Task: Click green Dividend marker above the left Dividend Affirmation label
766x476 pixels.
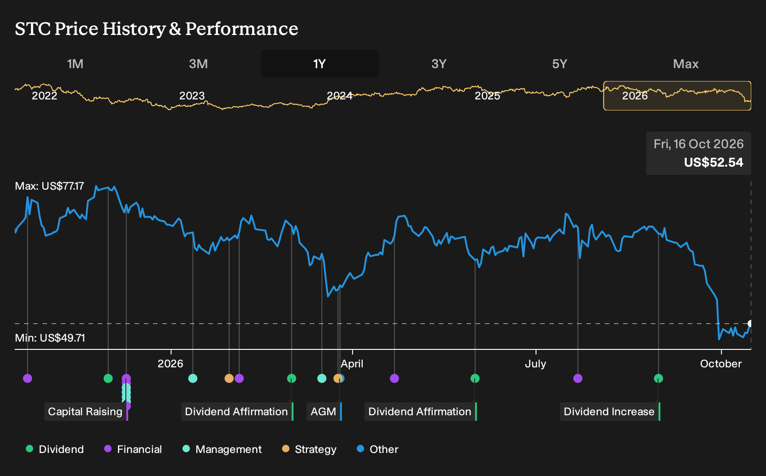Action: click(292, 378)
